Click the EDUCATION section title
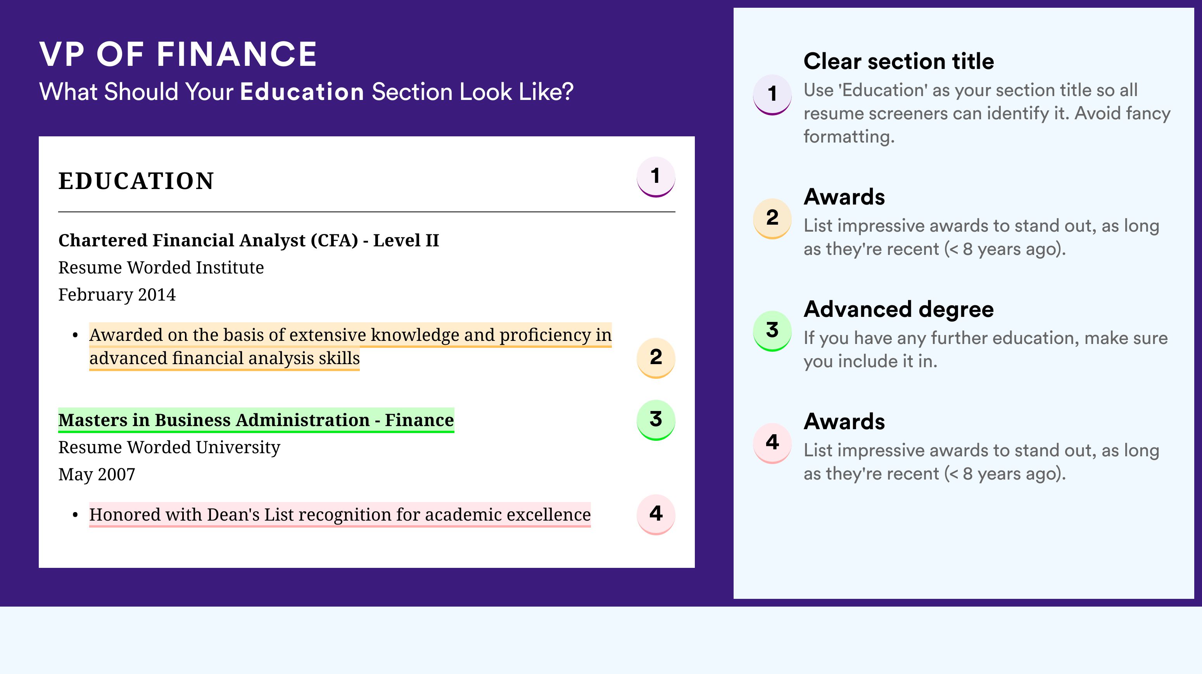The image size is (1202, 674). (136, 181)
